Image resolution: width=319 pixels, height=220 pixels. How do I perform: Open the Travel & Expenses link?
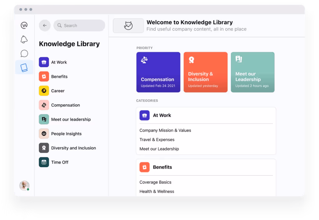pos(157,139)
